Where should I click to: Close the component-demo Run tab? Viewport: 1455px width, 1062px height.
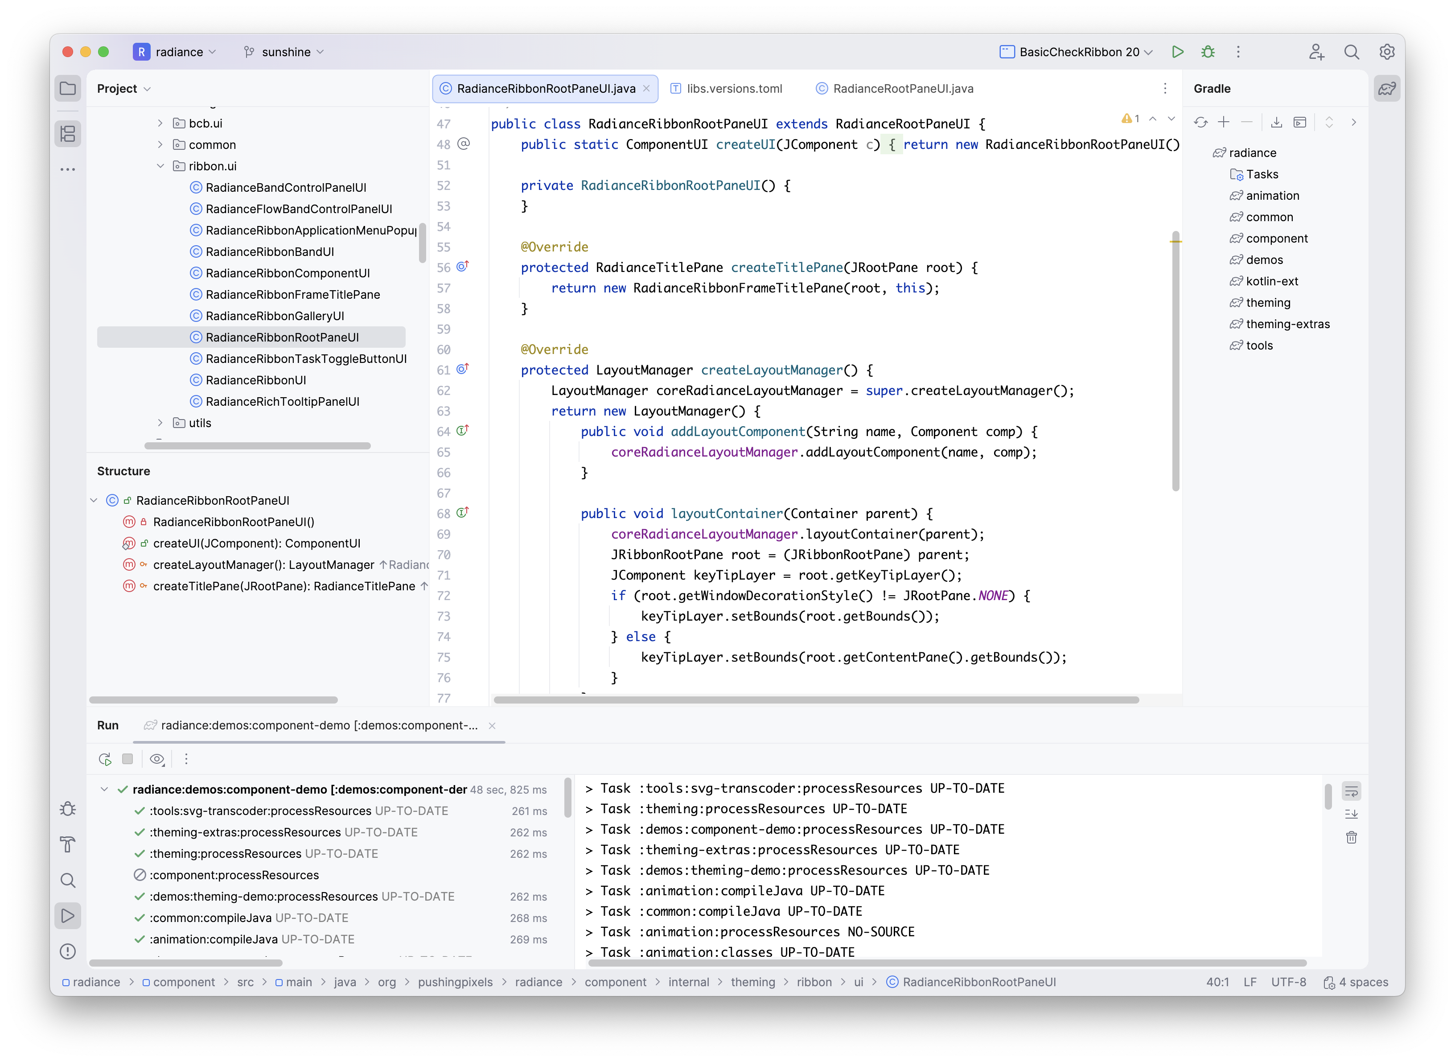(x=492, y=726)
